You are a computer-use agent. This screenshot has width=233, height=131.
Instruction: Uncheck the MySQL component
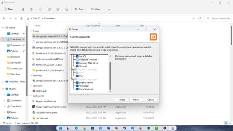tap(77, 56)
